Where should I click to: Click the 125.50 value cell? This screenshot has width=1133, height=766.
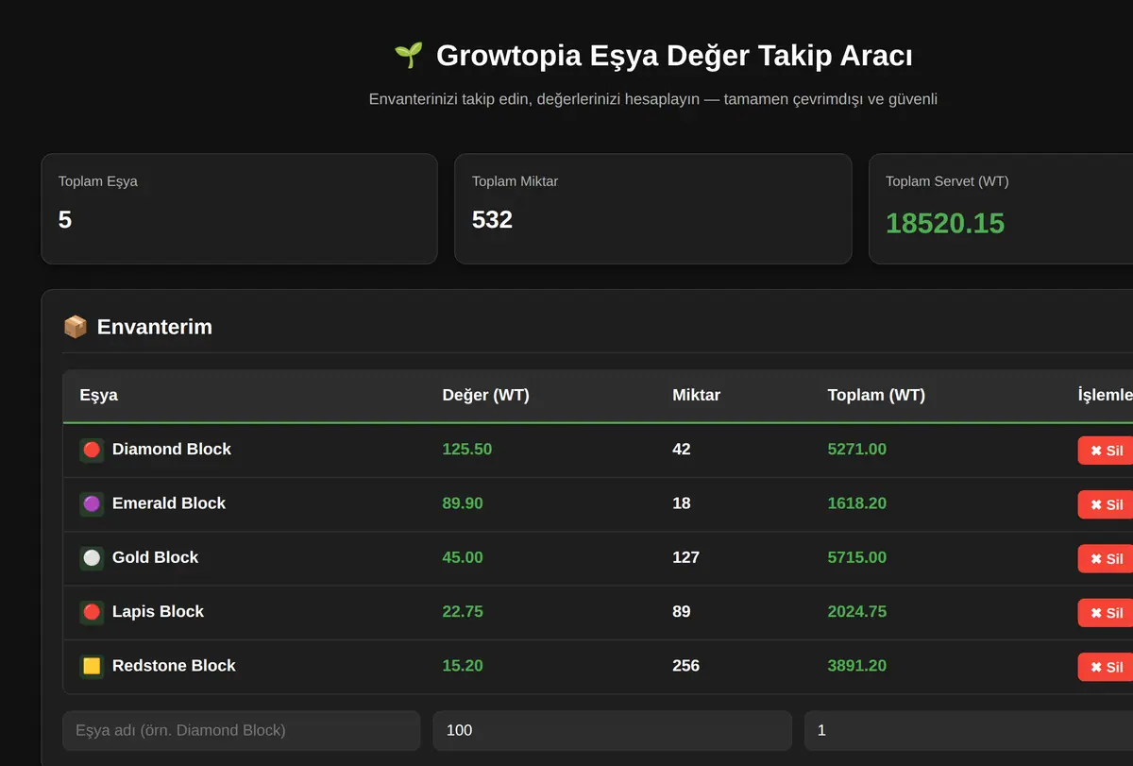pyautogui.click(x=466, y=450)
